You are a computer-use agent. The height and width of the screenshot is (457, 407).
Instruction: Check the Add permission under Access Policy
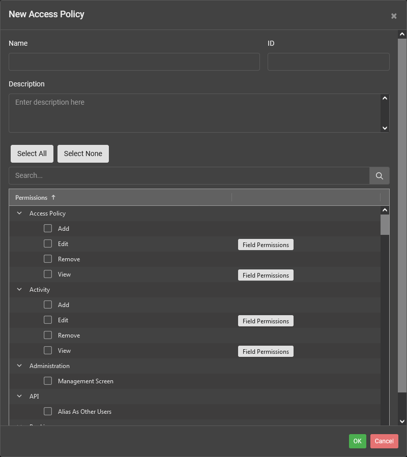(48, 228)
